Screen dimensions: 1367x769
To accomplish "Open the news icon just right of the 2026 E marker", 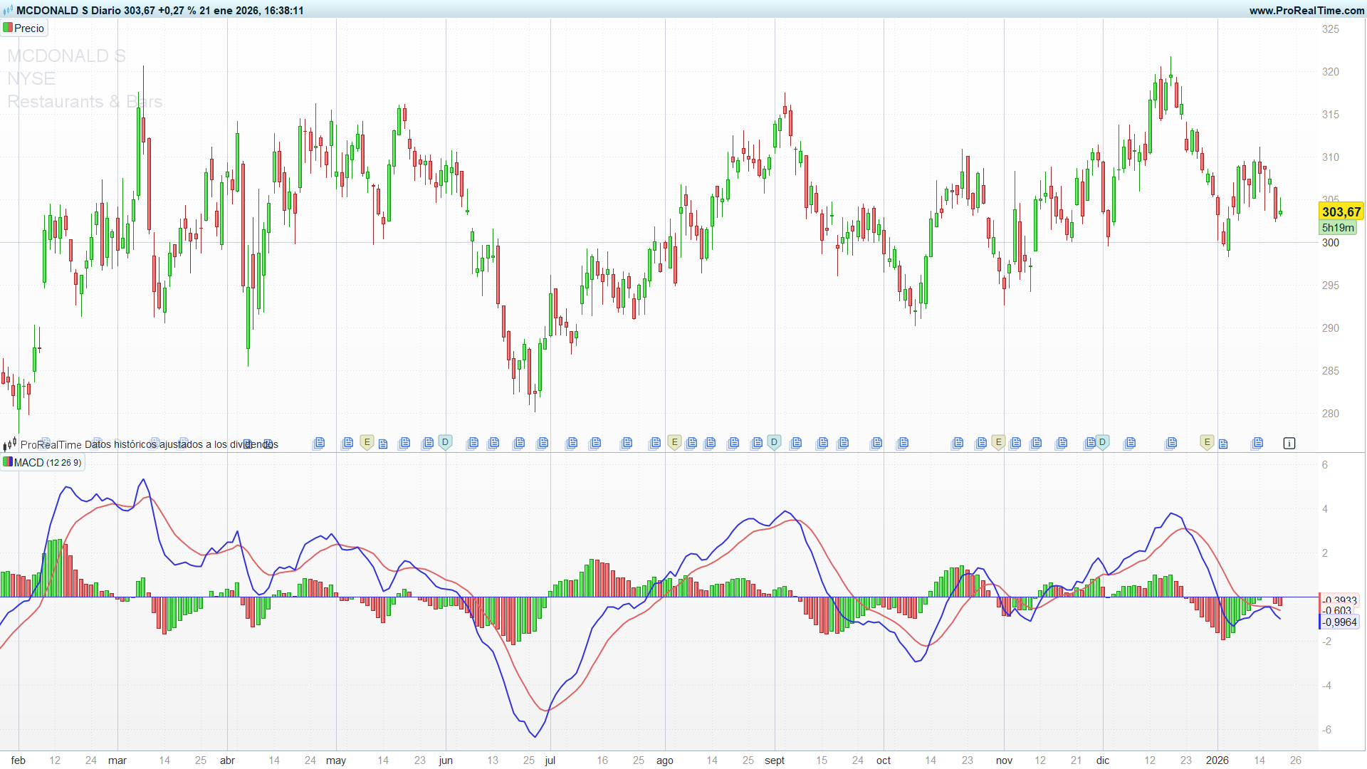I will click(x=1223, y=444).
